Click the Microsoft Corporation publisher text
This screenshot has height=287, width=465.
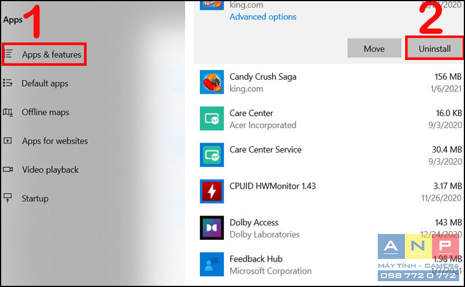(x=270, y=271)
